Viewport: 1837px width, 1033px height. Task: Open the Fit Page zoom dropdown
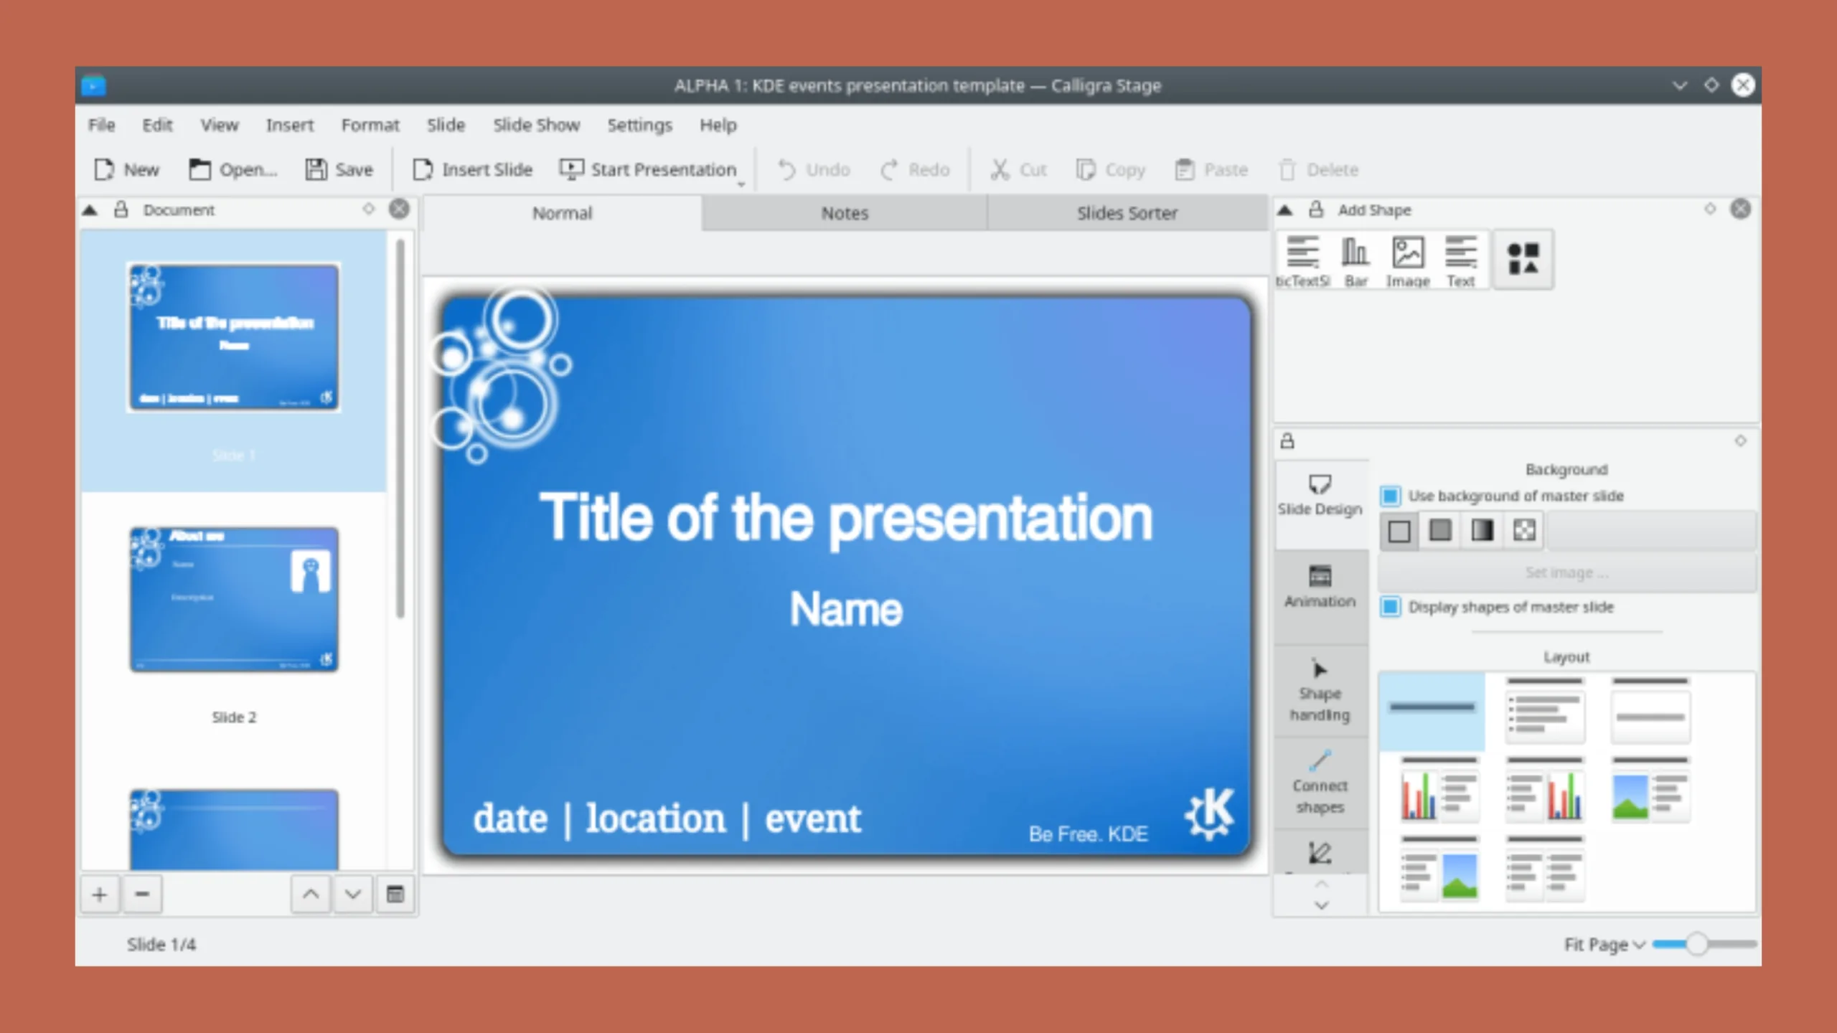tap(1605, 945)
